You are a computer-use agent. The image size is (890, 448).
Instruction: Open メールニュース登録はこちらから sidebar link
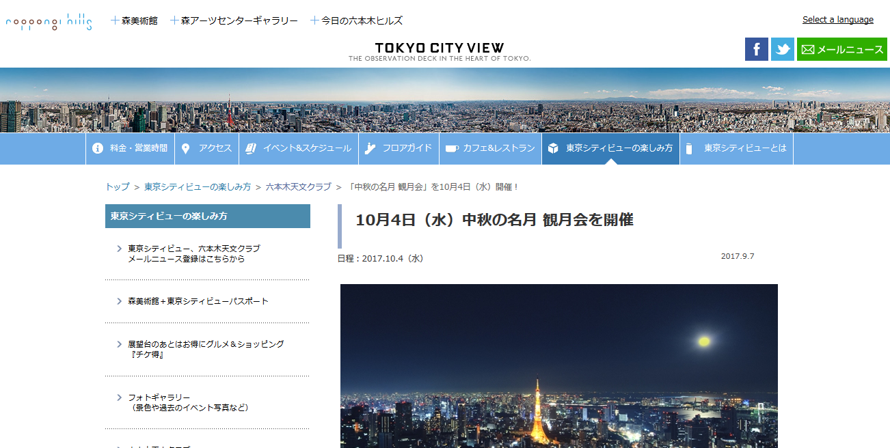[x=194, y=254]
